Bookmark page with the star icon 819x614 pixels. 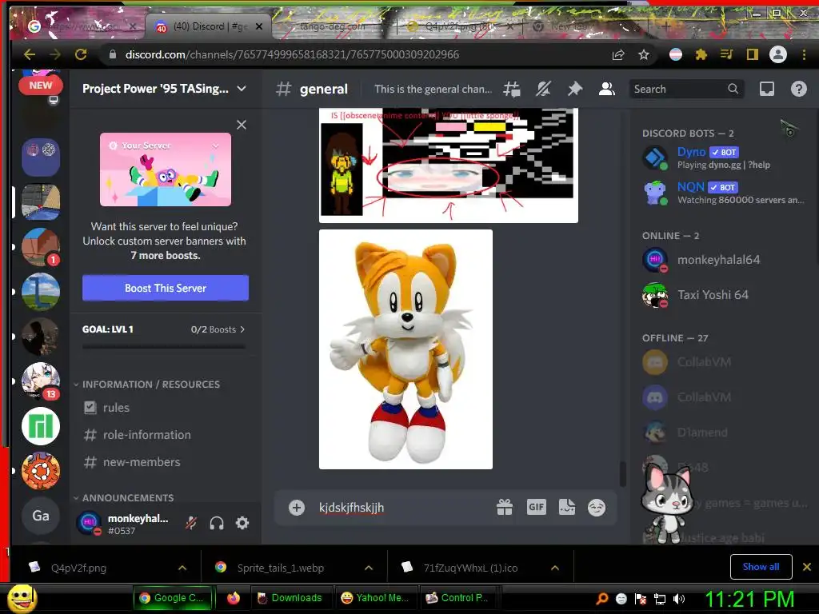click(x=644, y=54)
